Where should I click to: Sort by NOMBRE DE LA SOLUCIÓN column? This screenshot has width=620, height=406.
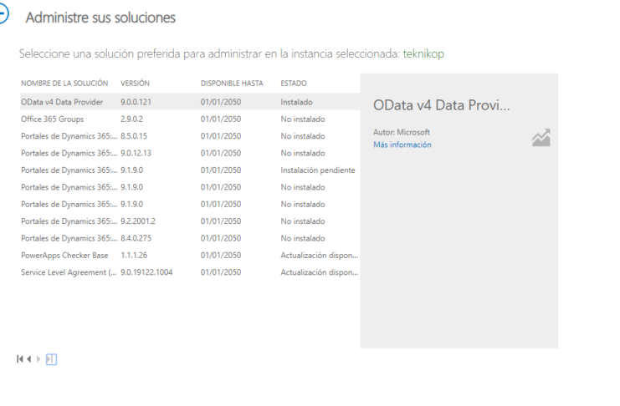tap(64, 84)
